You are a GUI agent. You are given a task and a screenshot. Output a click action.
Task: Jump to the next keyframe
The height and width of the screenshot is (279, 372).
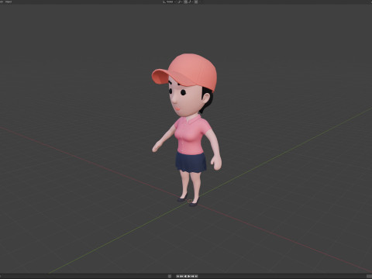(x=192, y=277)
